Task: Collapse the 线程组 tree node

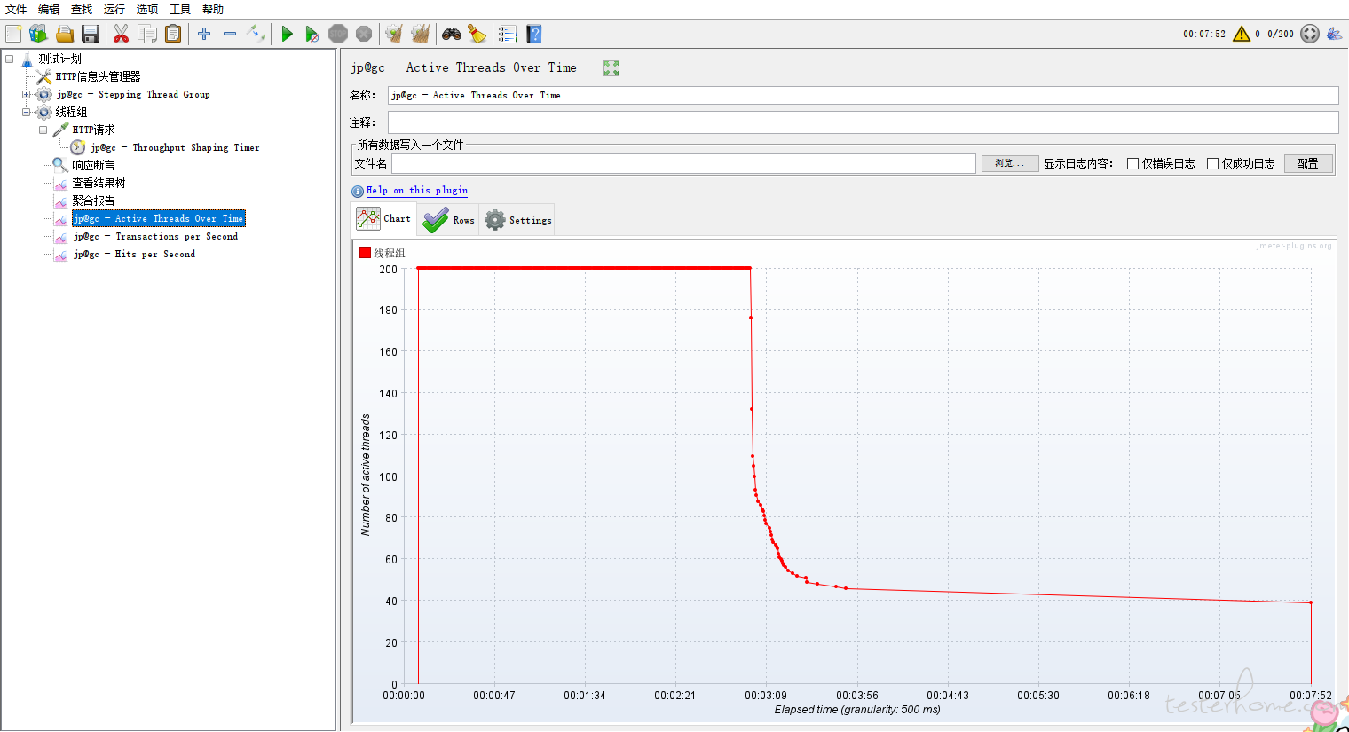Action: (26, 112)
